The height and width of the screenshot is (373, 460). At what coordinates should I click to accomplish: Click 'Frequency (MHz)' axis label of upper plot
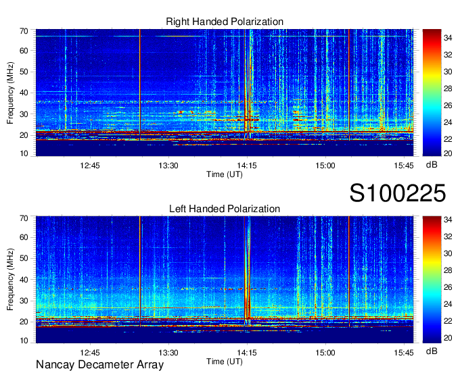click(10, 93)
